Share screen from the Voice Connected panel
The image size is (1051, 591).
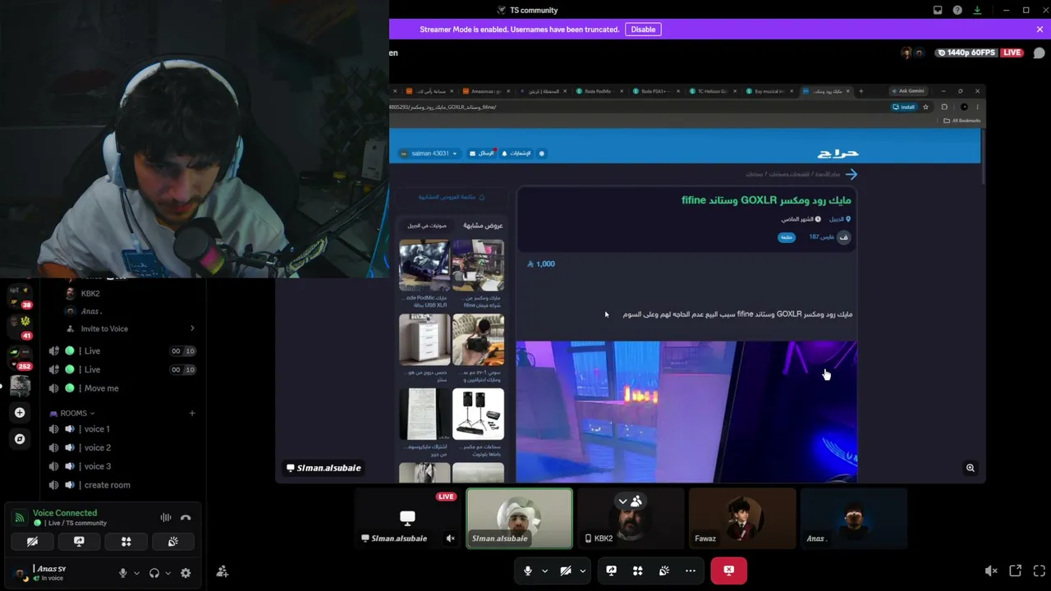[x=79, y=542]
